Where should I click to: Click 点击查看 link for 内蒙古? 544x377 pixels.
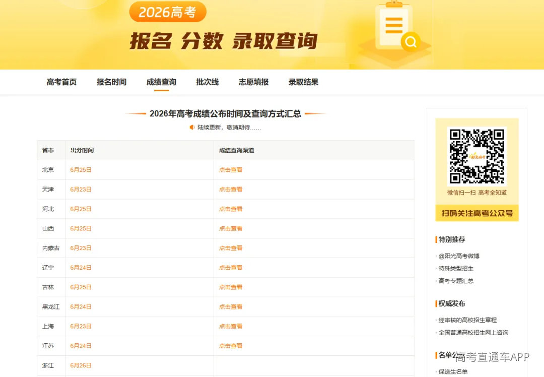[x=231, y=248]
